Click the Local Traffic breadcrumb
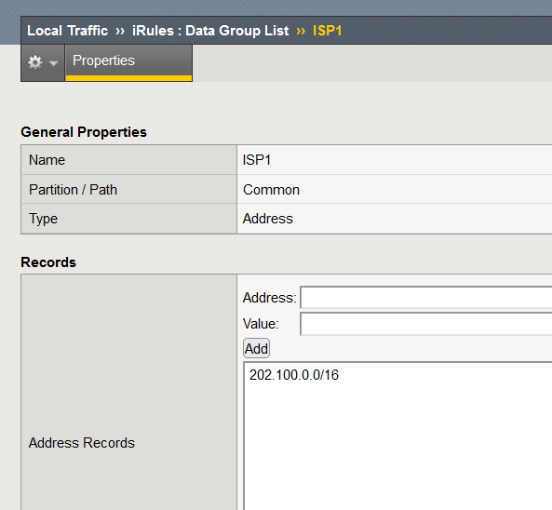Viewport: 552px width, 510px height. 68,31
